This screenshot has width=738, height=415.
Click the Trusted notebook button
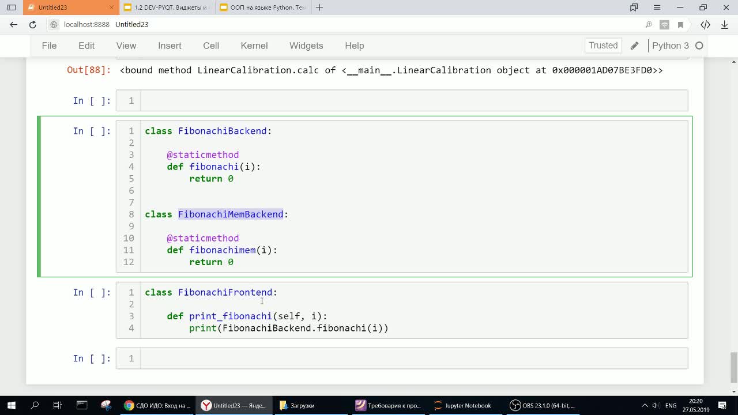point(603,46)
